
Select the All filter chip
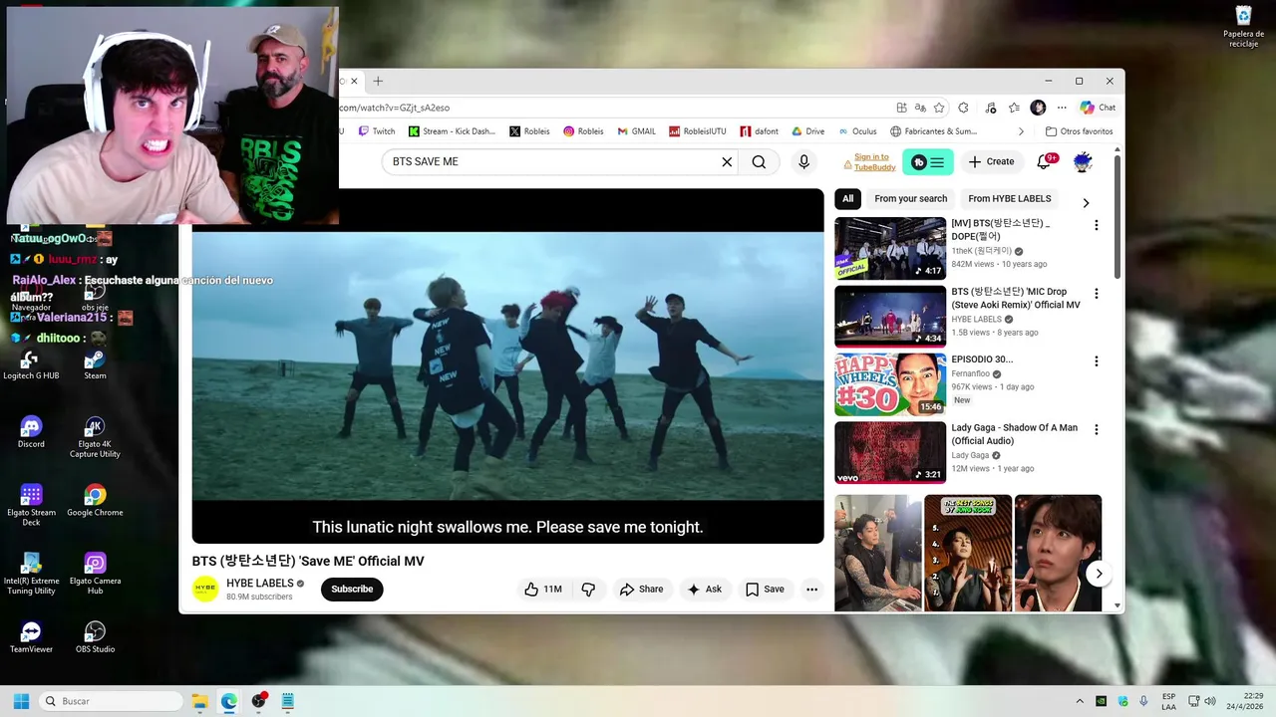point(847,199)
